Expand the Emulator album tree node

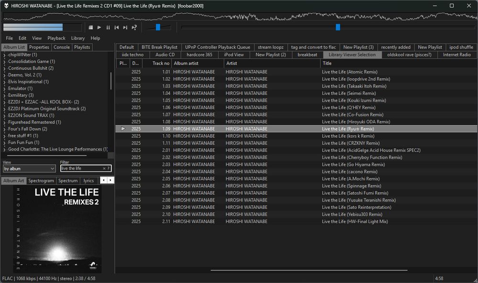click(5, 89)
